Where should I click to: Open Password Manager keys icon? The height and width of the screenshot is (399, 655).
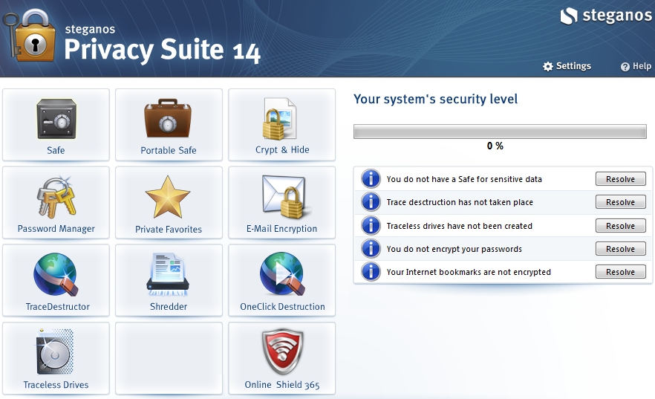click(56, 197)
